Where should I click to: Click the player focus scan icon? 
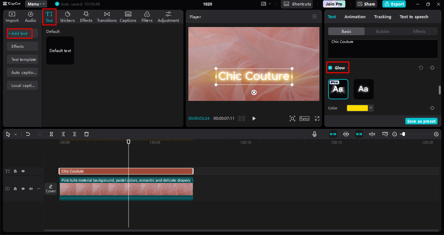coord(292,118)
